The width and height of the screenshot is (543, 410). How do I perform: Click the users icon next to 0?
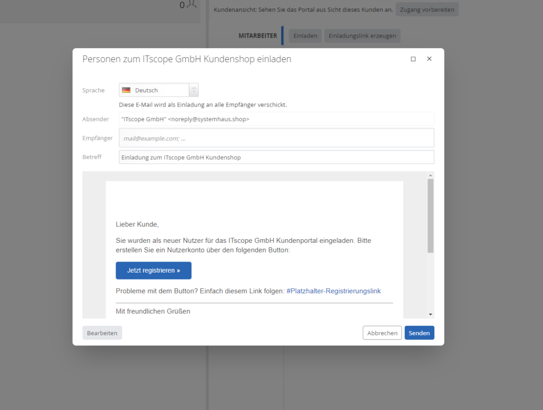(192, 4)
